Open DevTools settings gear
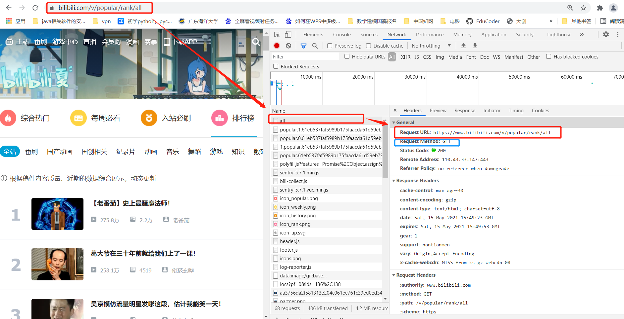Image resolution: width=624 pixels, height=319 pixels. pyautogui.click(x=606, y=34)
